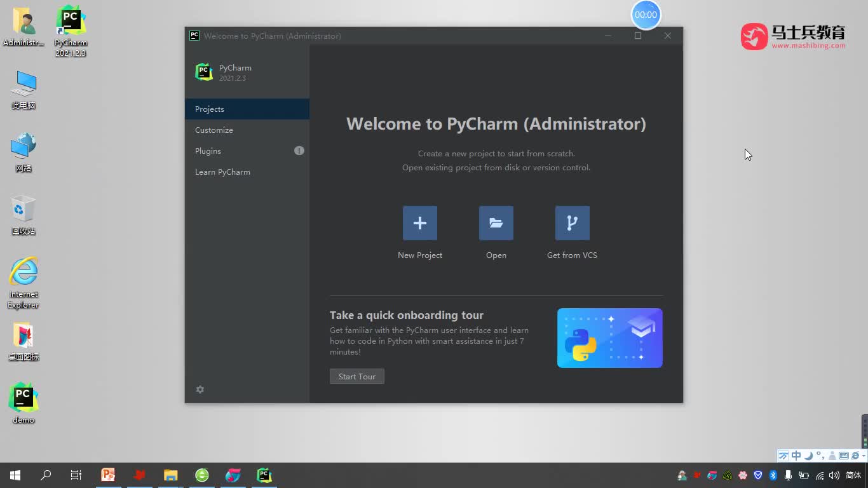Click the 简体 input language indicator
The image size is (868, 488).
(x=853, y=475)
